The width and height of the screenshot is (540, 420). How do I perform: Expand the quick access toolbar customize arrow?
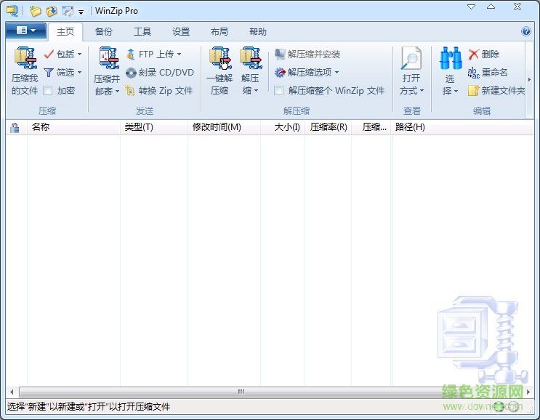(x=81, y=12)
